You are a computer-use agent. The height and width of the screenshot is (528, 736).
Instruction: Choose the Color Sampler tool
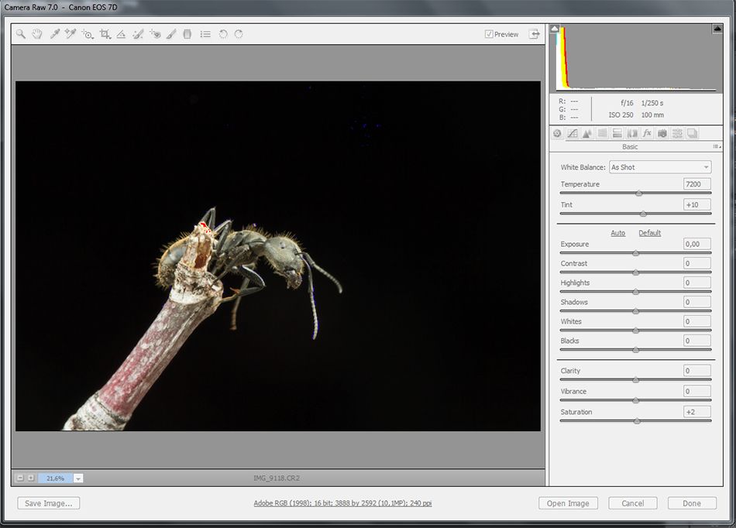click(71, 34)
